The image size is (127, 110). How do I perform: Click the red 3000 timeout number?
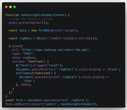click(25, 85)
